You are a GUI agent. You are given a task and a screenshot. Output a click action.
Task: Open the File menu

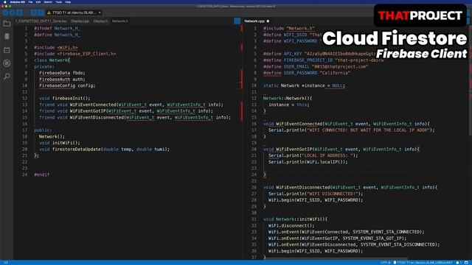coord(30,1)
